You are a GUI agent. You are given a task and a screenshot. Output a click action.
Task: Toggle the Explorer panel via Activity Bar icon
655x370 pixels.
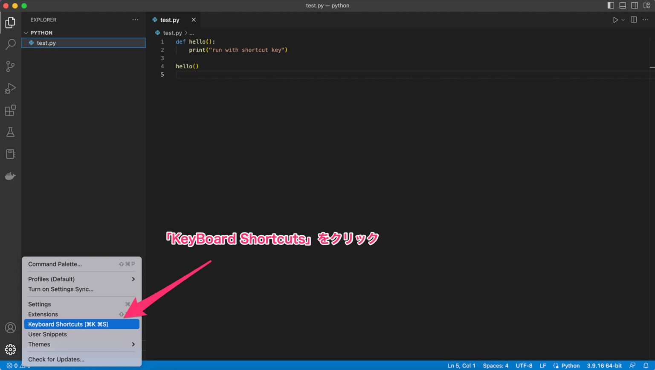pyautogui.click(x=10, y=23)
